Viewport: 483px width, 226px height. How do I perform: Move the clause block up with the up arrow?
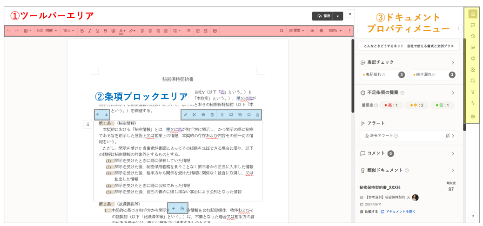coord(98,114)
